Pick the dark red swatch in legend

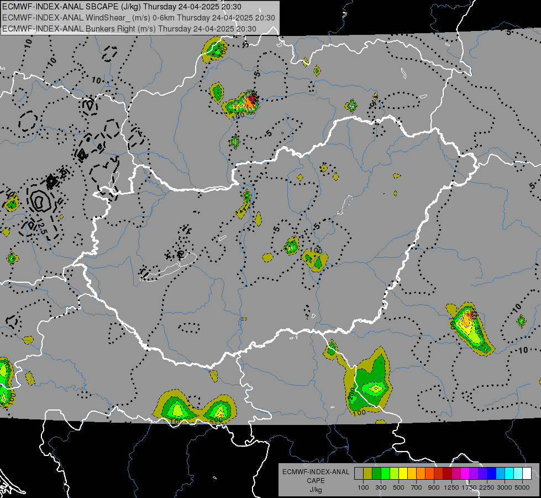pyautogui.click(x=447, y=473)
